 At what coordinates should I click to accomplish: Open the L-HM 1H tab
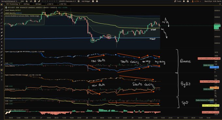tap(50, 4)
